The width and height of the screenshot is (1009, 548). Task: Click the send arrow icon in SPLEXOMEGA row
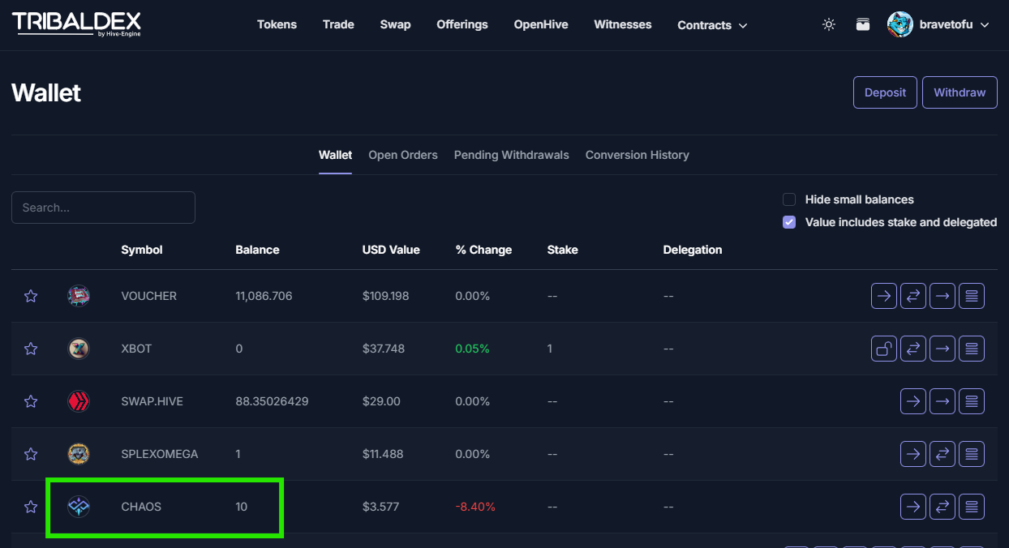click(x=913, y=454)
